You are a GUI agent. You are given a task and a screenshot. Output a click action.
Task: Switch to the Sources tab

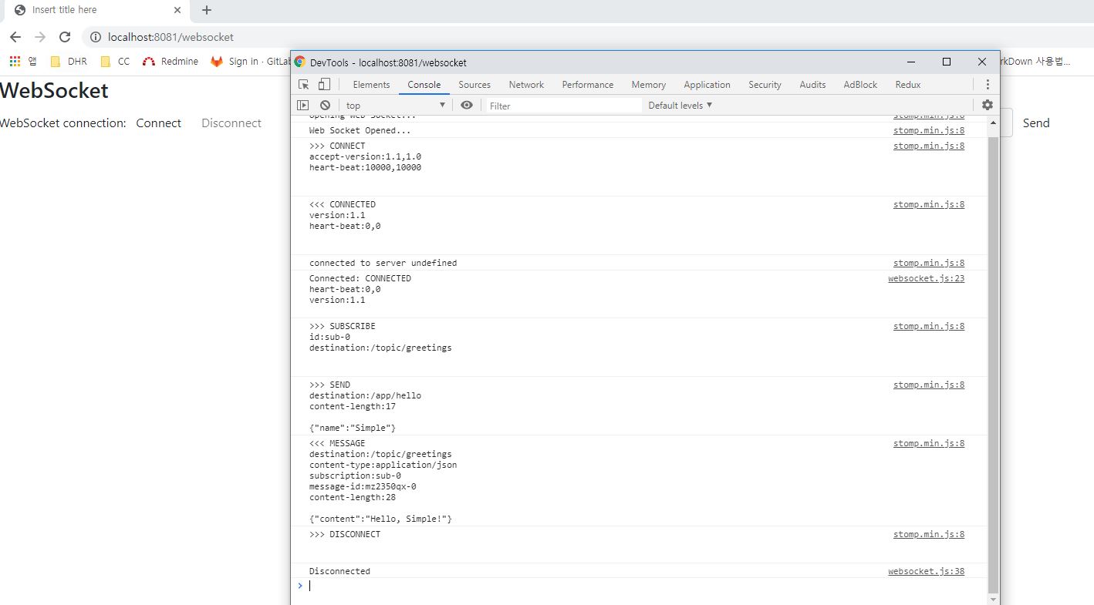(474, 85)
